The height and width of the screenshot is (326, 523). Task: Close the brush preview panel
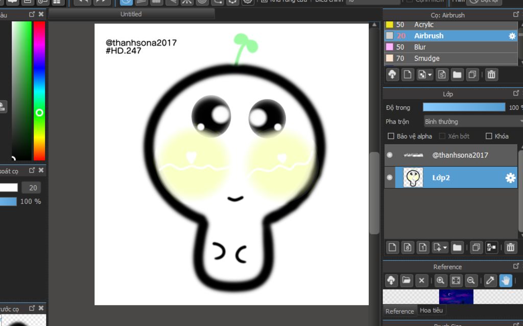[x=41, y=308]
